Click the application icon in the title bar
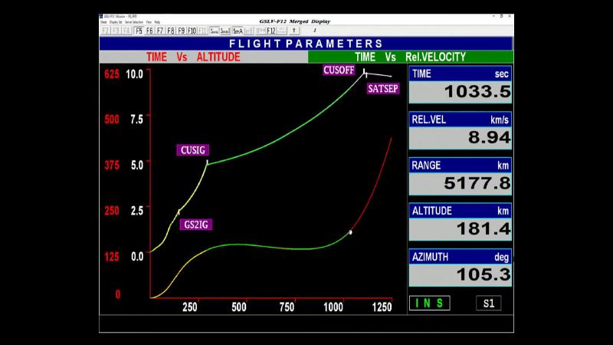 [101, 16]
